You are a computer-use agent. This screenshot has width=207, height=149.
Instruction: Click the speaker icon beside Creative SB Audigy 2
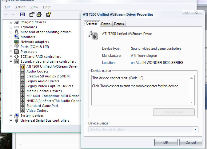pos(22,76)
